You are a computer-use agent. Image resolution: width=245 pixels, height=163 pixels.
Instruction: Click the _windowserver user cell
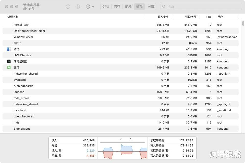[x=227, y=37]
